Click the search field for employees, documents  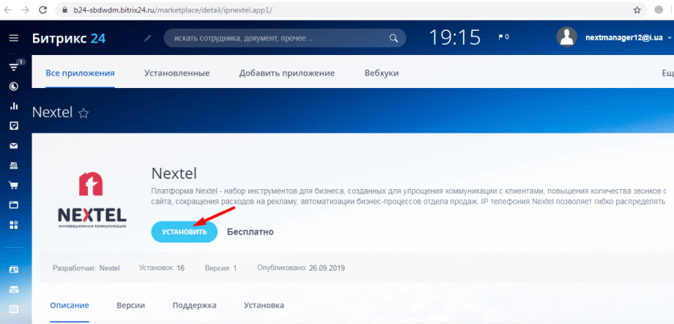click(x=278, y=37)
